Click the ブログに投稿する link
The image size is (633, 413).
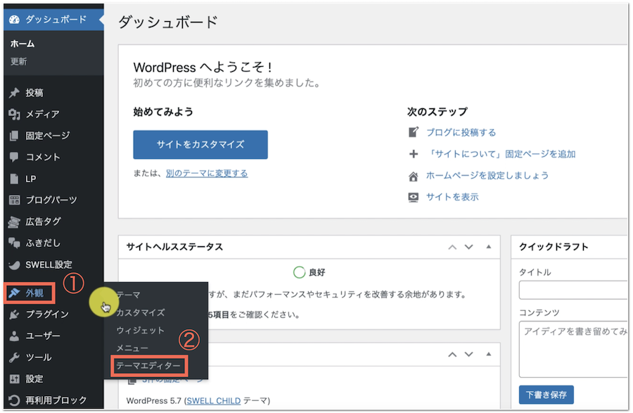click(x=461, y=132)
